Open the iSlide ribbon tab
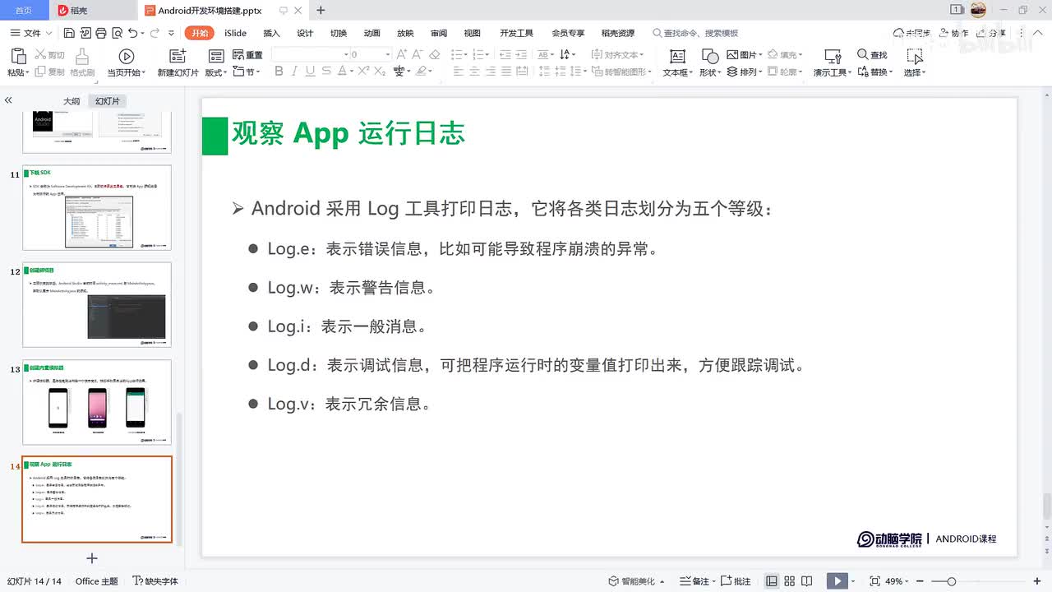The height and width of the screenshot is (592, 1052). (235, 33)
